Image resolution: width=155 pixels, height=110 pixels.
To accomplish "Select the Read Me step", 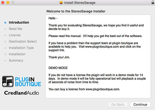I will [16, 29].
